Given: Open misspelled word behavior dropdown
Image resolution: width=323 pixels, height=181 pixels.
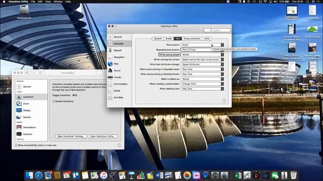Looking at the screenshot, I should coord(202,69).
